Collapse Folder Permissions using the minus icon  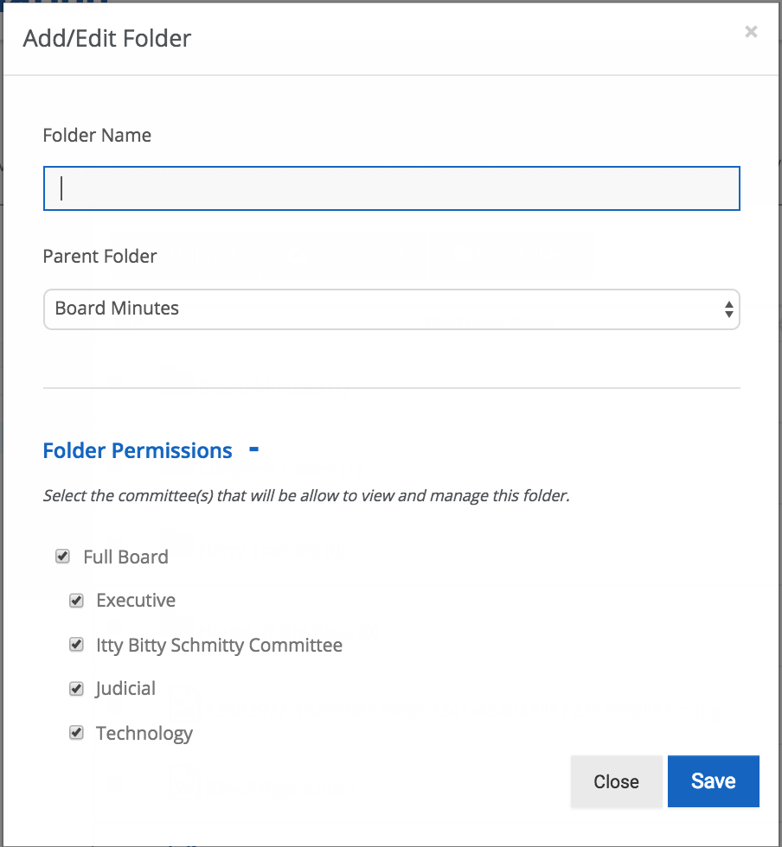253,449
